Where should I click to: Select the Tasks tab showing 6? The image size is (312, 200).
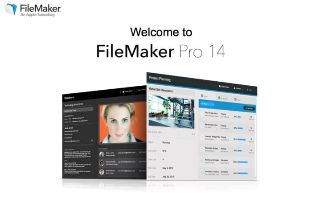(x=205, y=96)
